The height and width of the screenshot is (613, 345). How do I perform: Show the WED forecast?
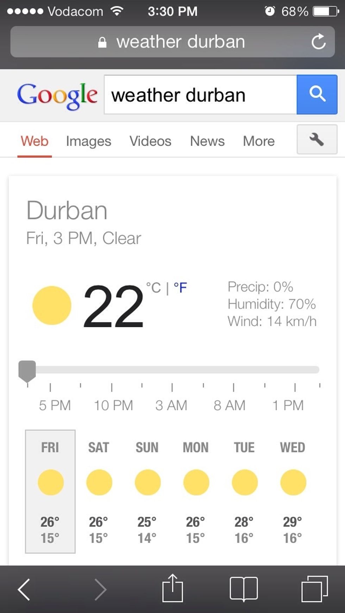(293, 491)
